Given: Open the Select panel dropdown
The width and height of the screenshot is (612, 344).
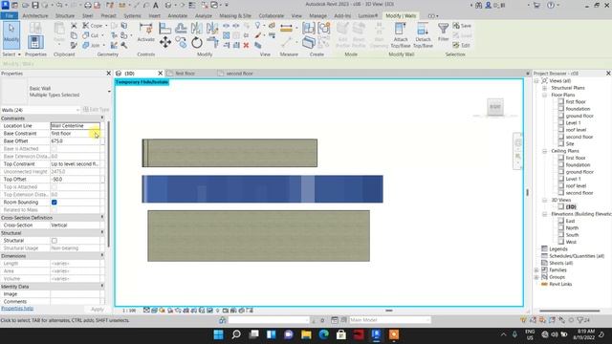Looking at the screenshot, I should pyautogui.click(x=11, y=54).
